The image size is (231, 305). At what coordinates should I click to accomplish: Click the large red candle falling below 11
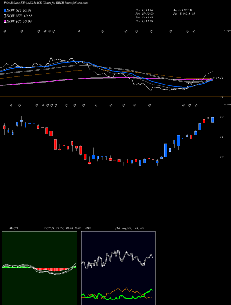coord(55,144)
